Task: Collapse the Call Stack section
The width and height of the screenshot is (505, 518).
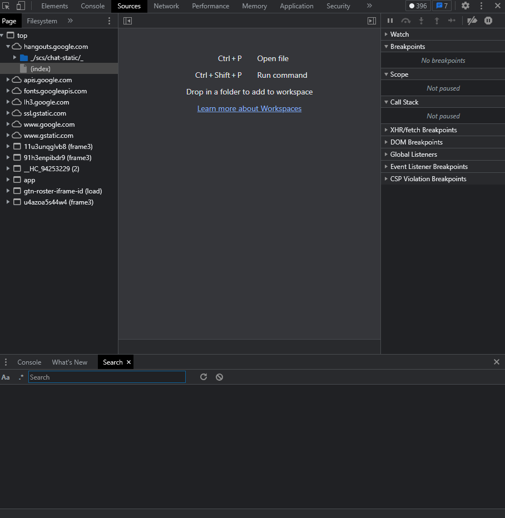Action: pyautogui.click(x=386, y=102)
